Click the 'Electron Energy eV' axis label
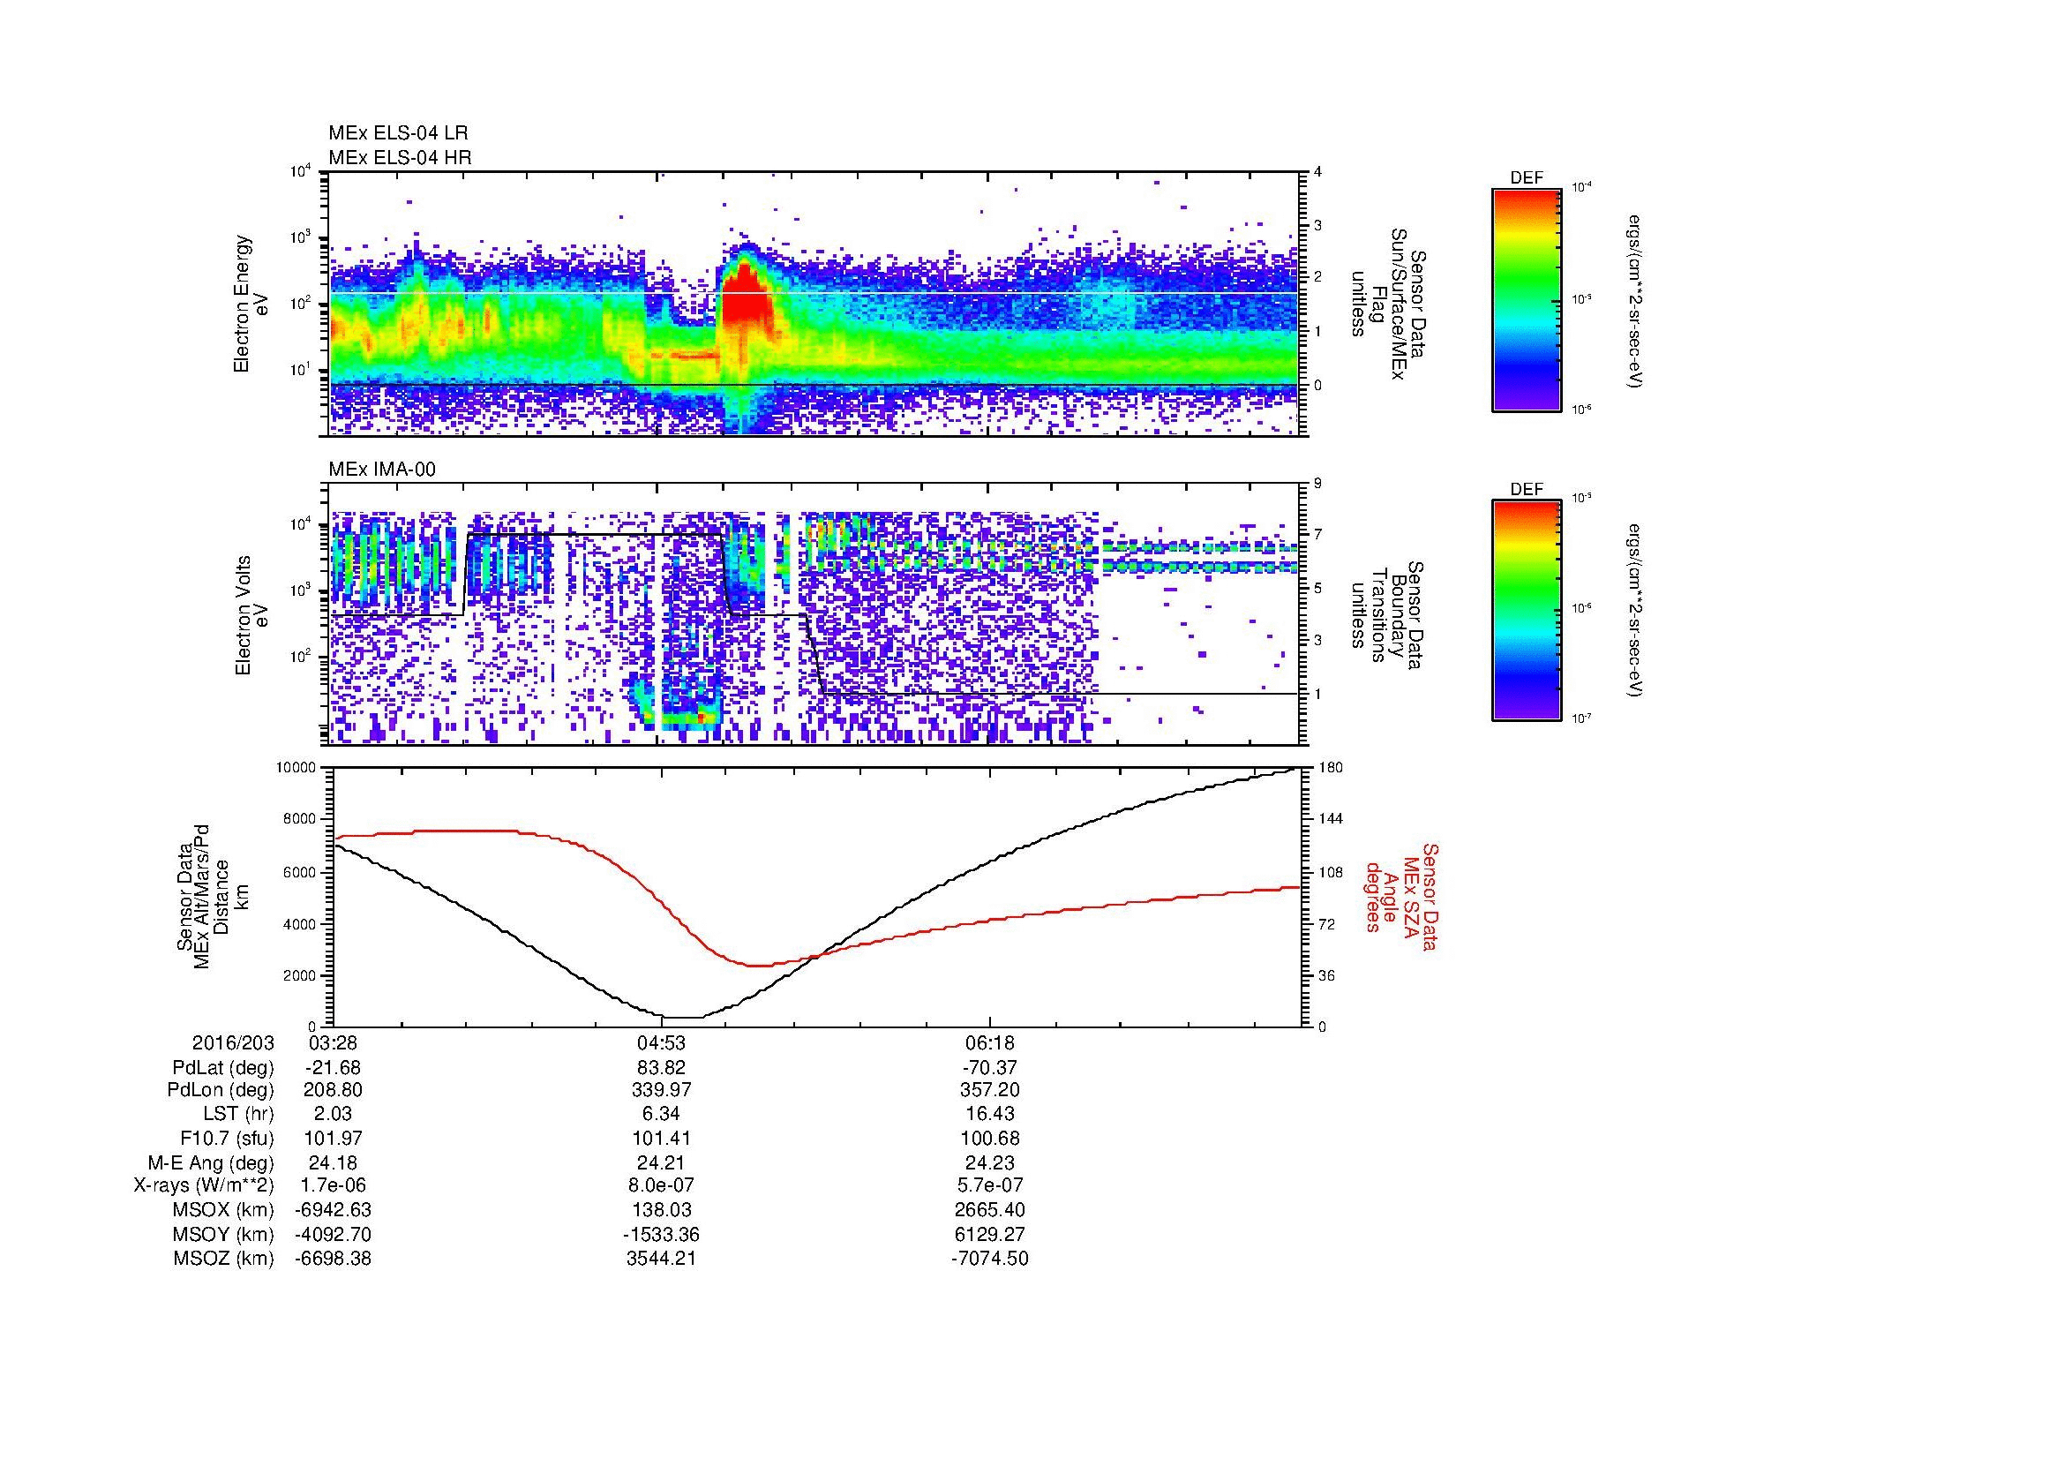 click(x=251, y=304)
